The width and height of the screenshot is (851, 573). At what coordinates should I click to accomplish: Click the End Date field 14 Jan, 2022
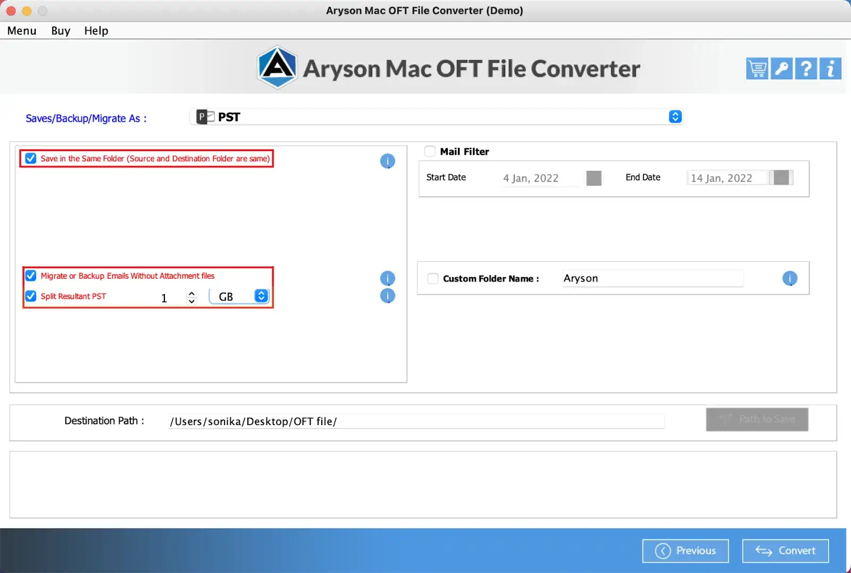(728, 178)
